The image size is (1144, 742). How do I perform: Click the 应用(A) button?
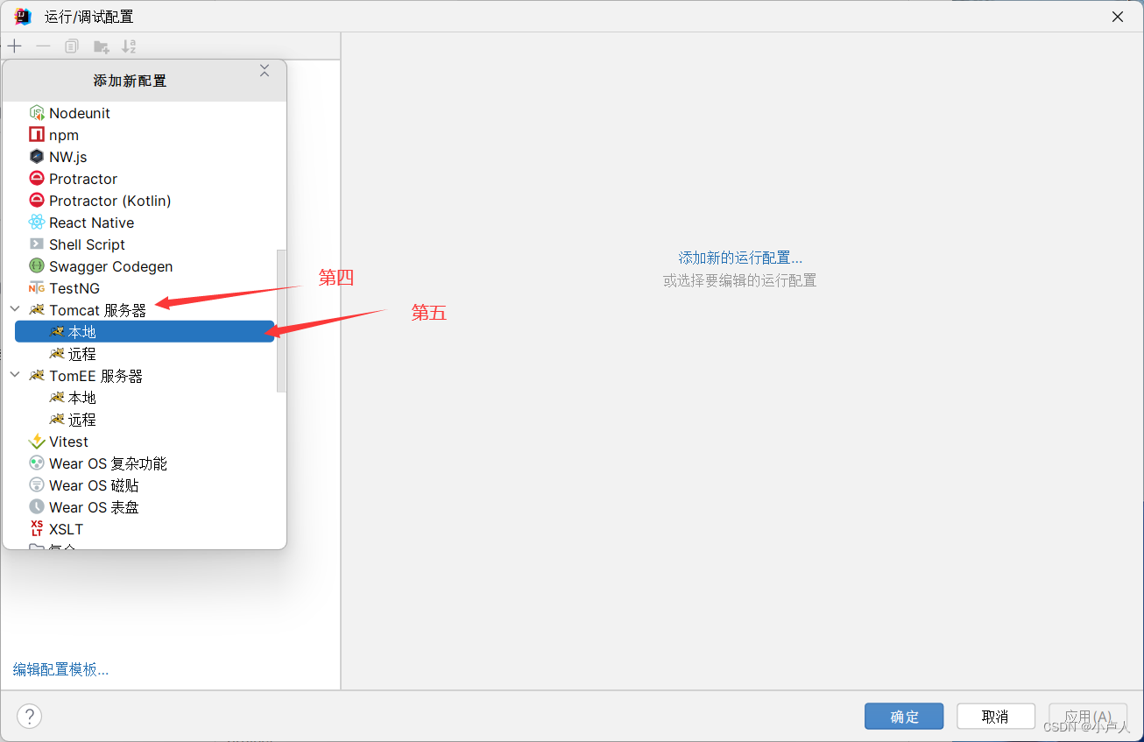[1088, 717]
